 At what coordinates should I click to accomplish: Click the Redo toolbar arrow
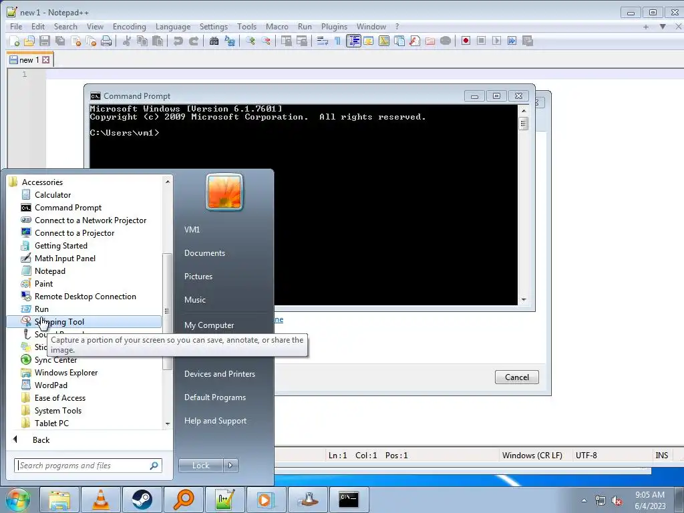pos(194,41)
